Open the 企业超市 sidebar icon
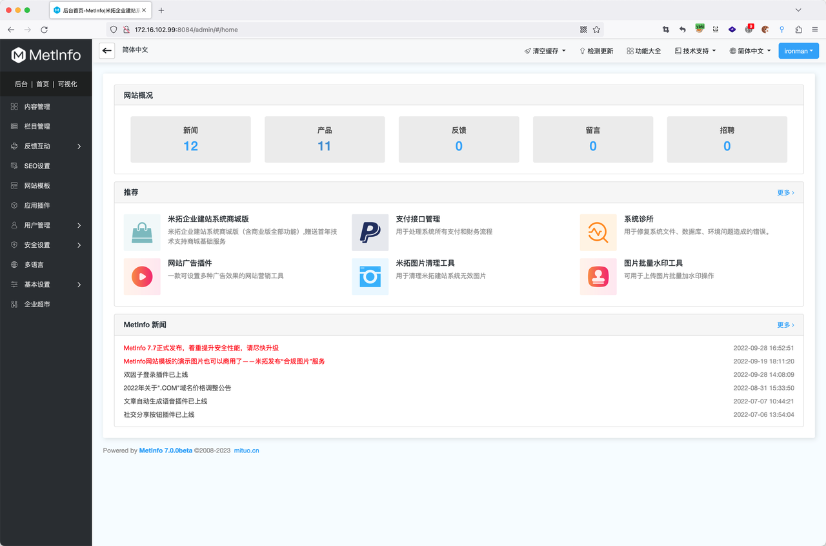 [14, 304]
